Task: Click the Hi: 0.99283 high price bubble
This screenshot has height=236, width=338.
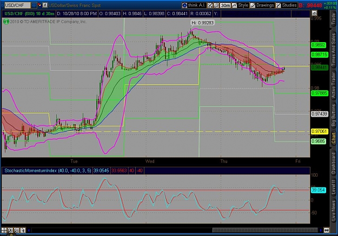Action: [x=203, y=23]
